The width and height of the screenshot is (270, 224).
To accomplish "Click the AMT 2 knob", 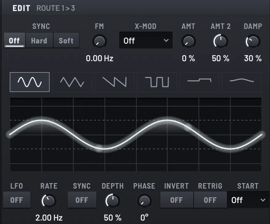I will [221, 42].
